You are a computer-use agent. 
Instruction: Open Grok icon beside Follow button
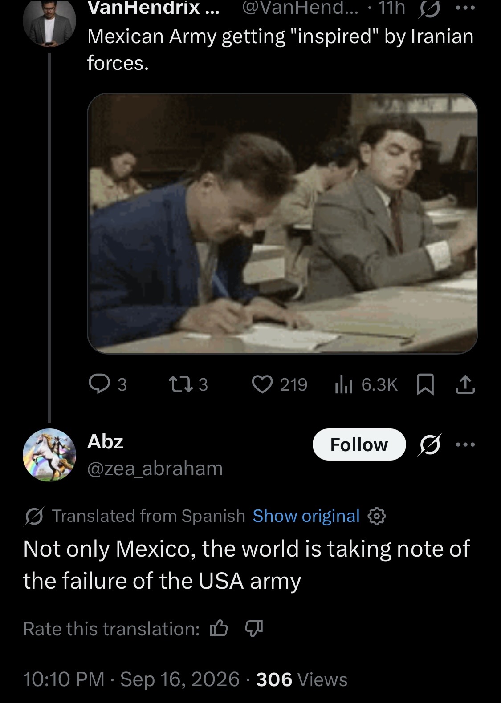click(429, 444)
